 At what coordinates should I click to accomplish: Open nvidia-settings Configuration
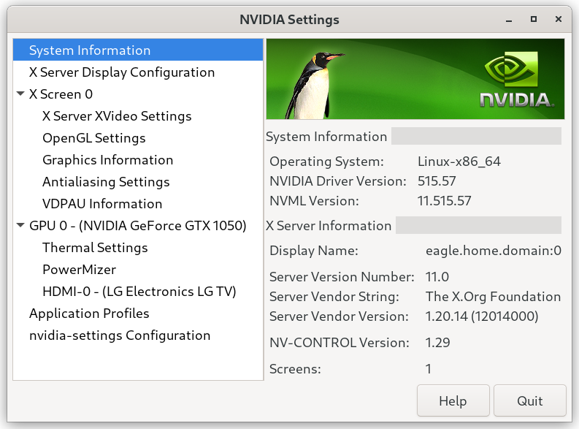click(x=138, y=335)
